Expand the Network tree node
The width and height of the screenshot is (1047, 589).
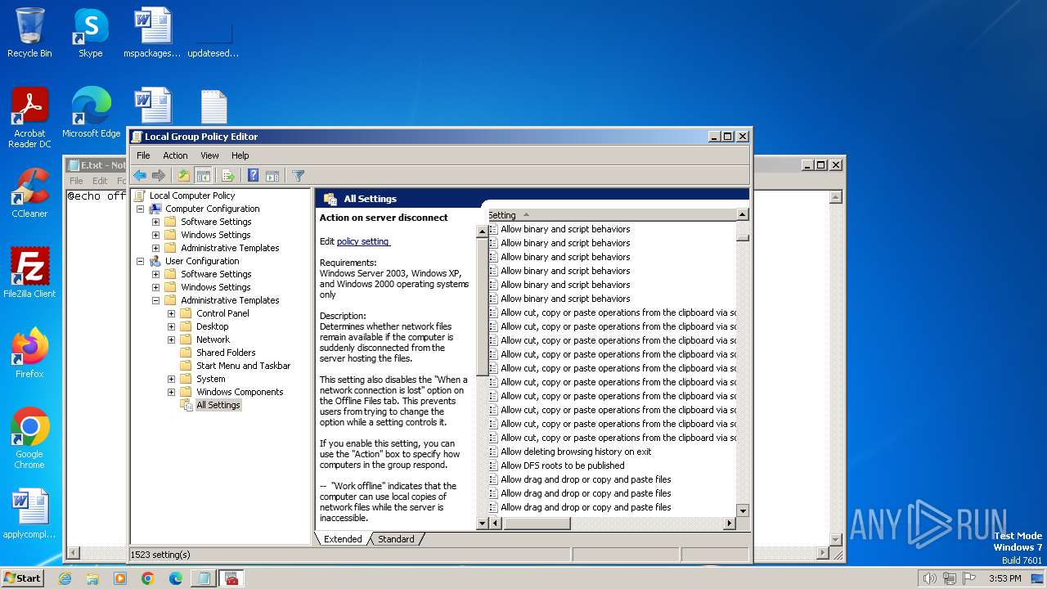(x=171, y=339)
